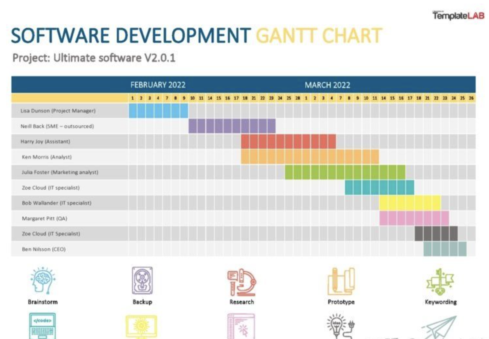Click the 'FEBRUARY 2022' month header
This screenshot has width=489, height=339.
coord(158,85)
